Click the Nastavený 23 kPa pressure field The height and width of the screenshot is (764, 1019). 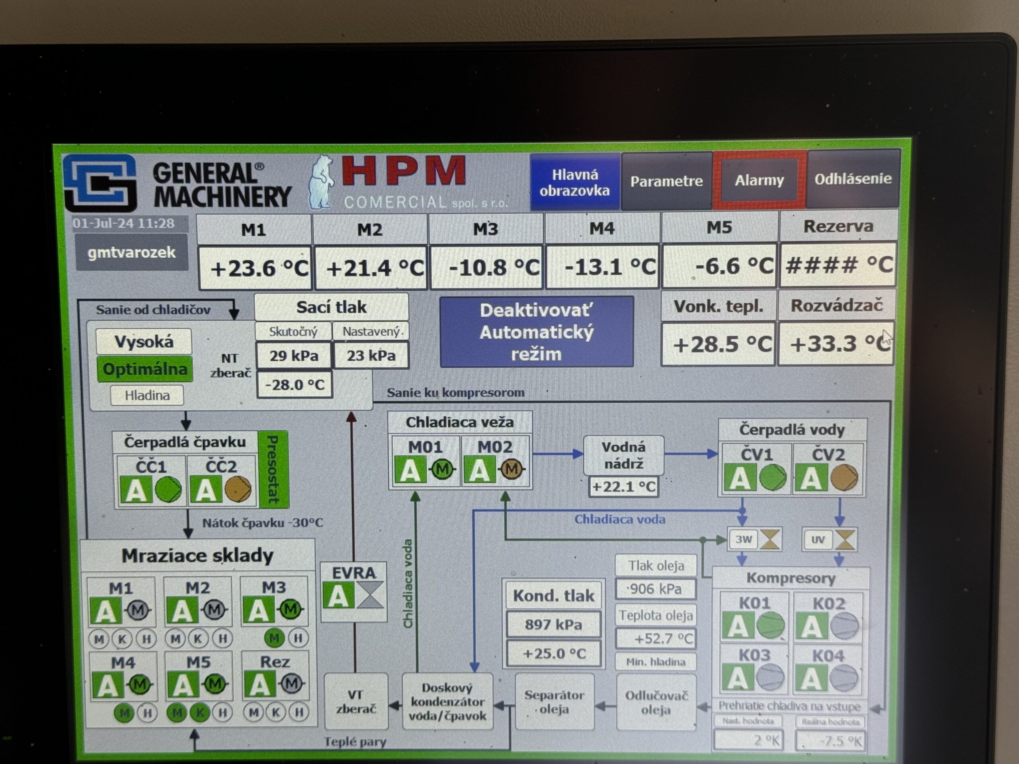click(371, 355)
